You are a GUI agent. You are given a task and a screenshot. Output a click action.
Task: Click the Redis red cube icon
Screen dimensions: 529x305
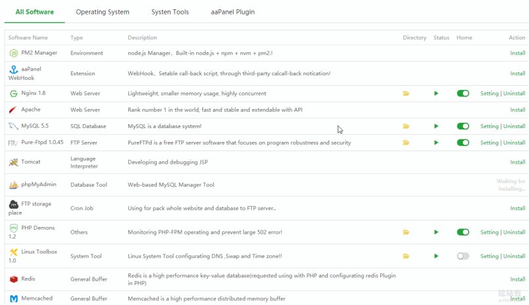pyautogui.click(x=13, y=279)
